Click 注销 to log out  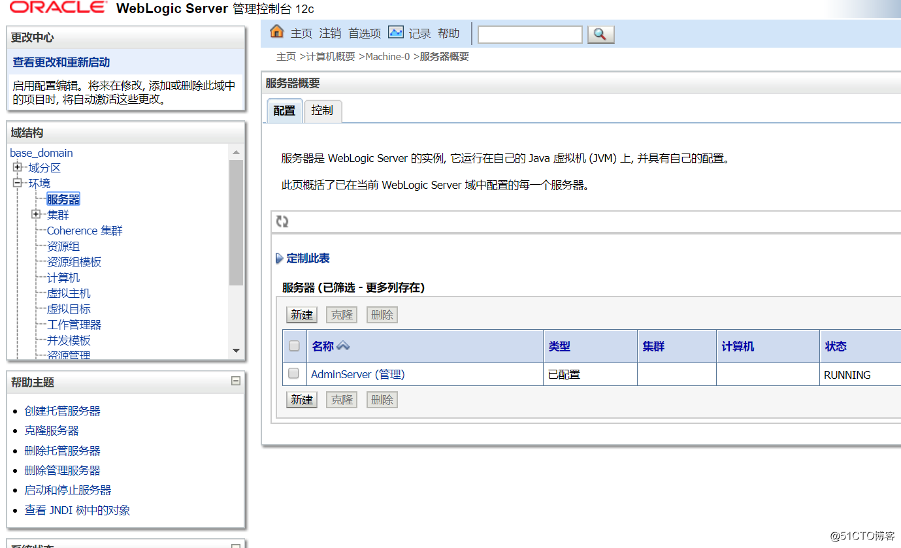coord(331,33)
